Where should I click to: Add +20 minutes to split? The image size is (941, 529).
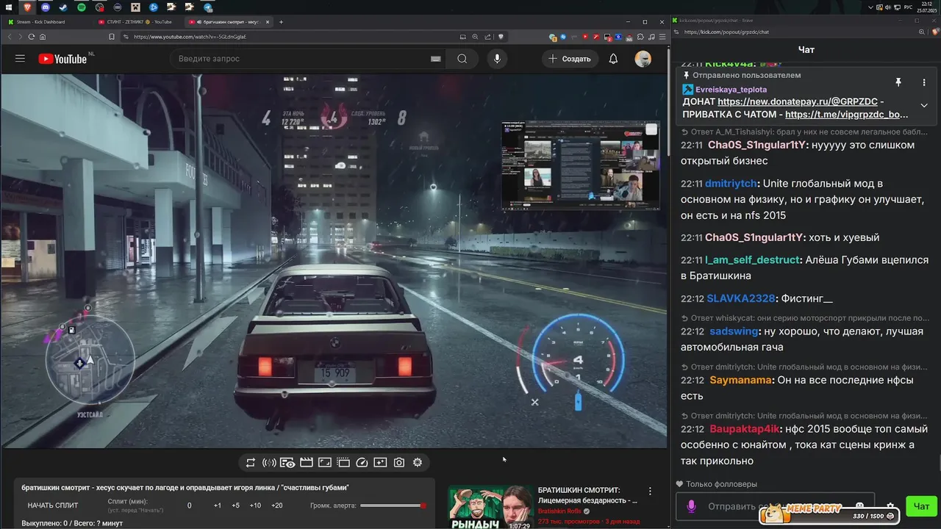[276, 505]
